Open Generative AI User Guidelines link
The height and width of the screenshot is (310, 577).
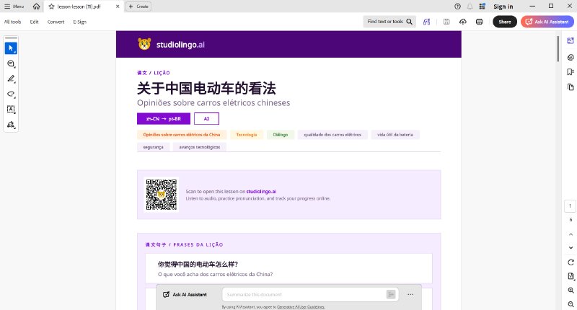tap(301, 307)
